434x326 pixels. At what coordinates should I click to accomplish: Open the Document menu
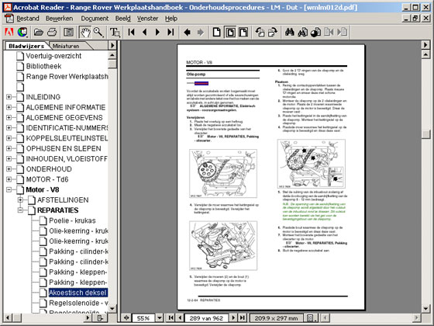[x=95, y=19]
